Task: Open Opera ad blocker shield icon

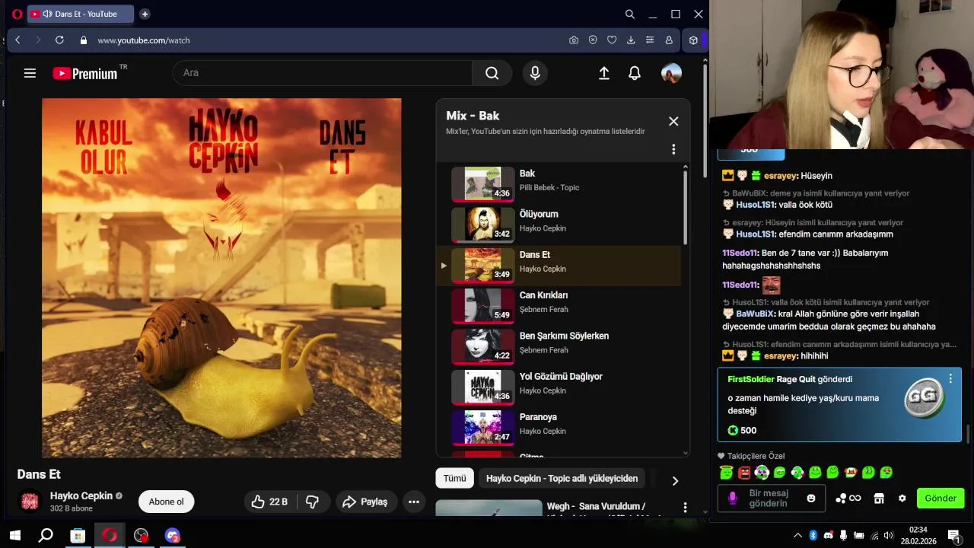Action: [x=593, y=40]
